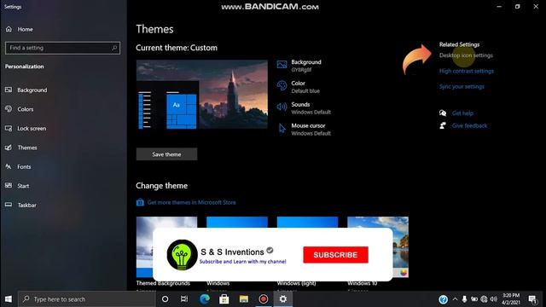Open the Windows Start menu
Screen dimensions: 546x307
pyautogui.click(x=9, y=299)
